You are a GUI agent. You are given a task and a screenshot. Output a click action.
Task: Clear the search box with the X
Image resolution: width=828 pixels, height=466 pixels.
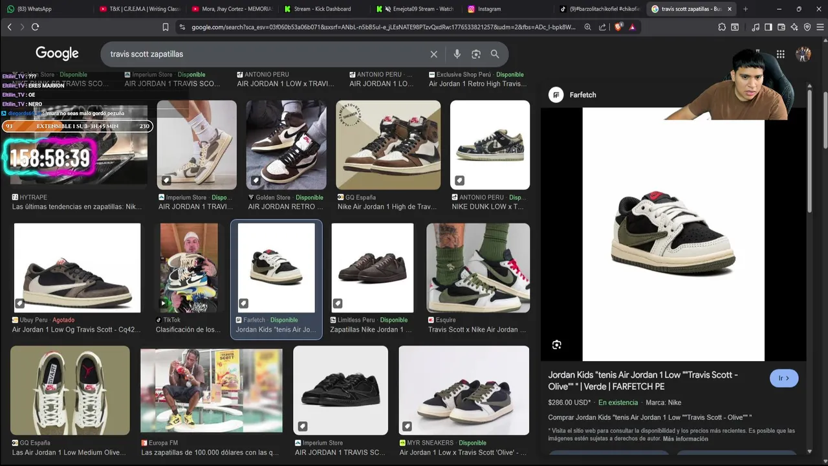(434, 54)
